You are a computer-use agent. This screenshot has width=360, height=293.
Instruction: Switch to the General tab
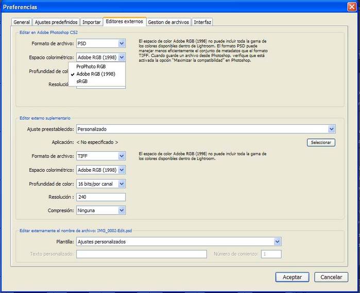(22, 22)
